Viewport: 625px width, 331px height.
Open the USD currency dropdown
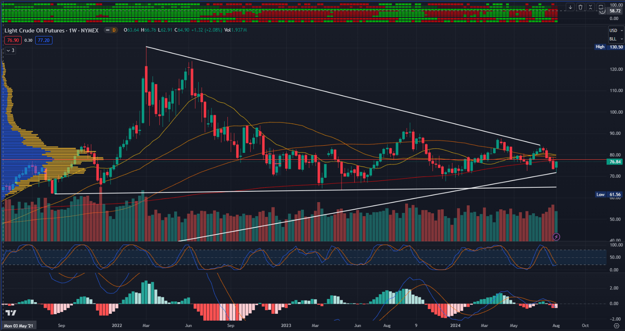[616, 30]
